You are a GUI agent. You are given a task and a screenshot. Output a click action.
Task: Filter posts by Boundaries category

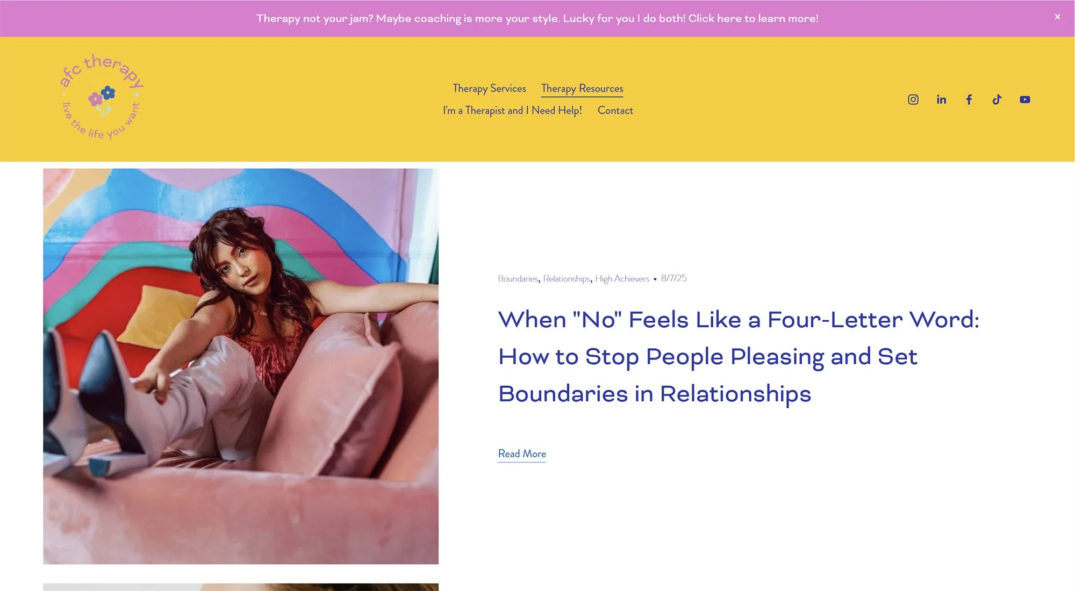point(518,278)
